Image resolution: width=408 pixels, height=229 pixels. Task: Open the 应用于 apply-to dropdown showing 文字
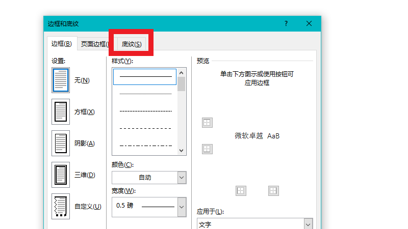pyautogui.click(x=254, y=224)
